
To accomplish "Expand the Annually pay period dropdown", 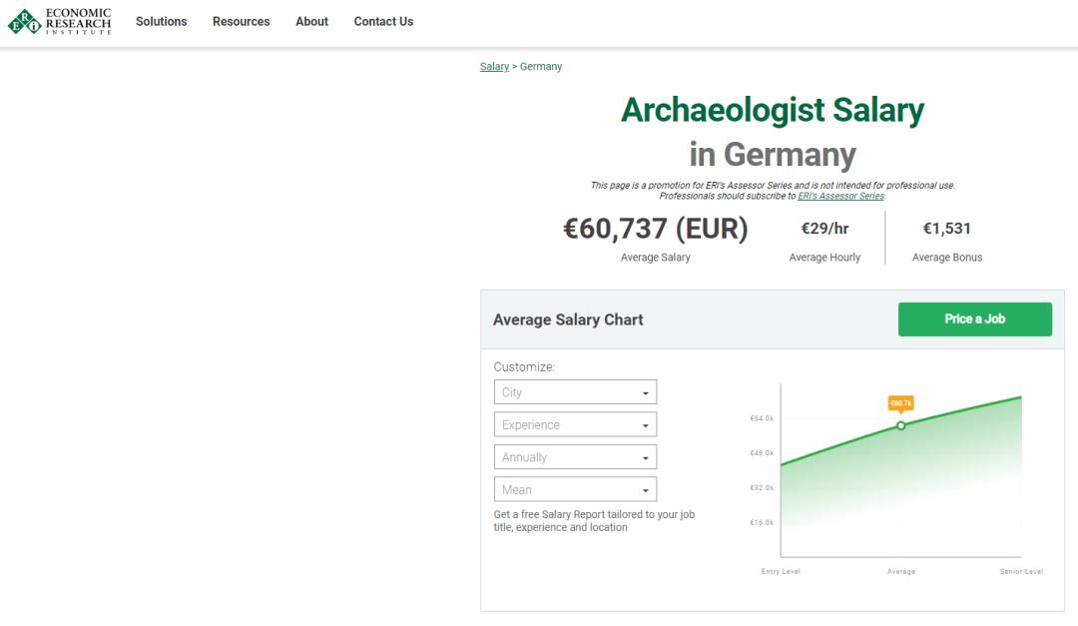I will (575, 457).
